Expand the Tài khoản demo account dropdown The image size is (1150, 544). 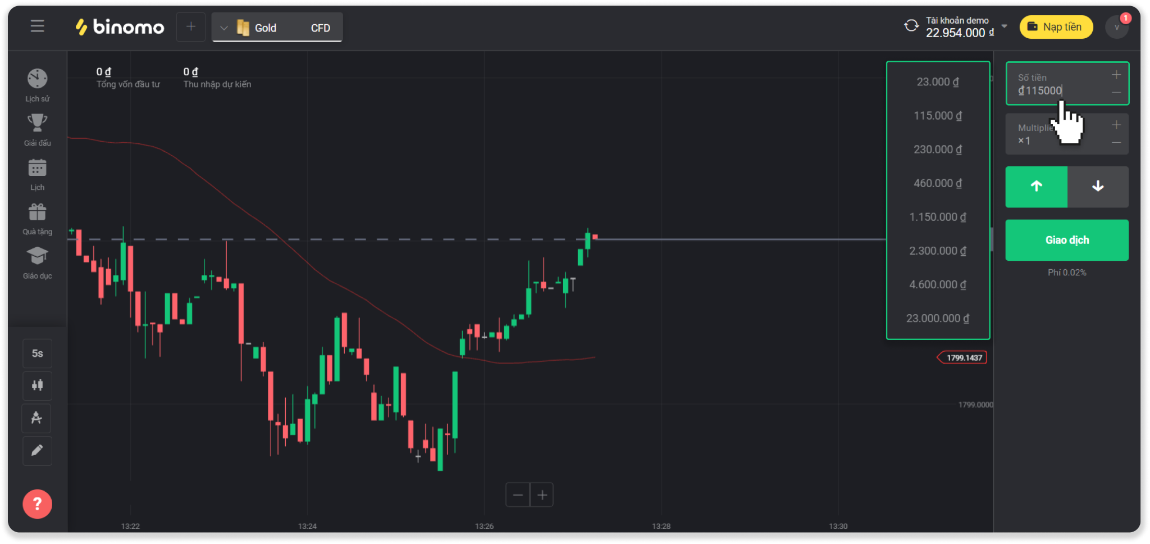[1005, 26]
